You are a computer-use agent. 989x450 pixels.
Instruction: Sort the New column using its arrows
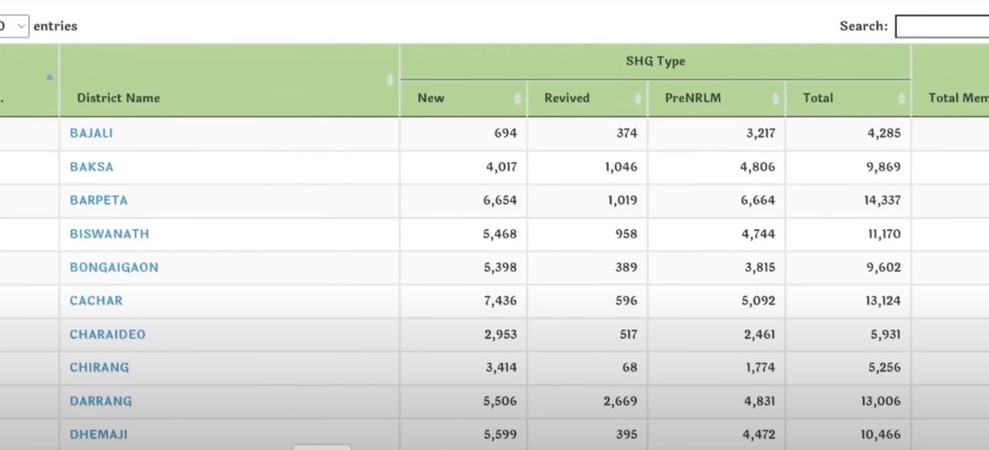(517, 98)
